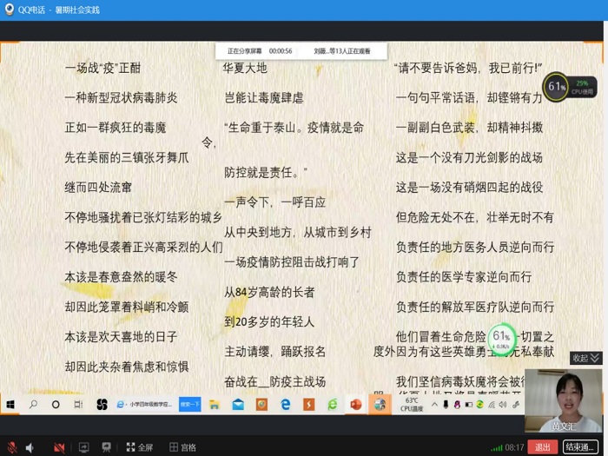Click the black fan-shaped app icon on the taskbar

point(102,405)
